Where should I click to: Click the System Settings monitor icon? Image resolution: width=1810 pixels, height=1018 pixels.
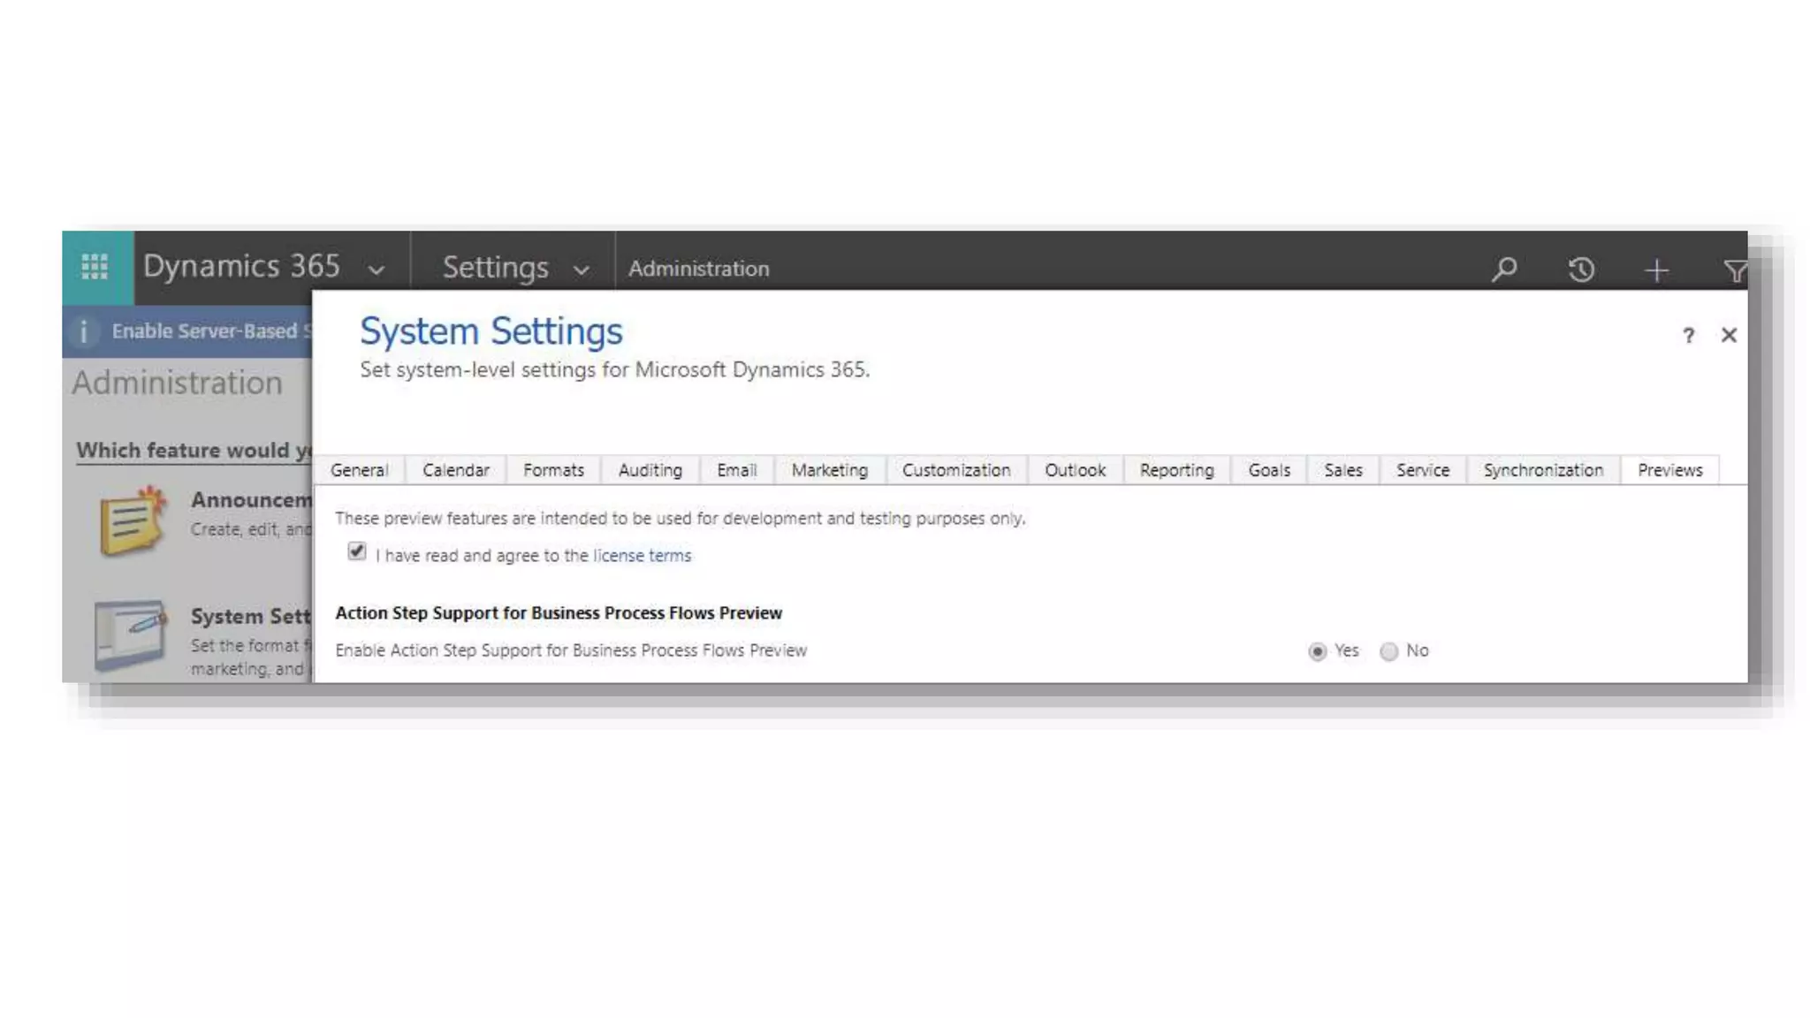click(130, 634)
